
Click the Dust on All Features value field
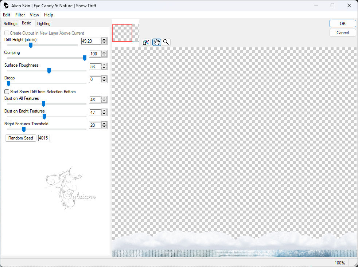tap(95, 100)
